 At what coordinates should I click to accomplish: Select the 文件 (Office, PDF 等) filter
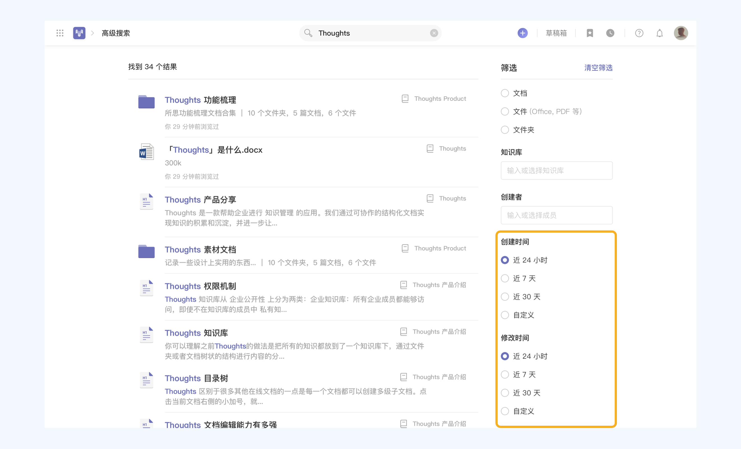coord(505,112)
